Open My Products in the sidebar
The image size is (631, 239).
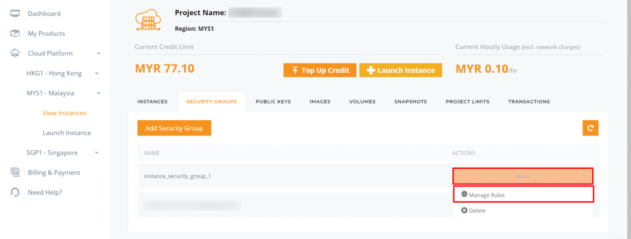[46, 33]
